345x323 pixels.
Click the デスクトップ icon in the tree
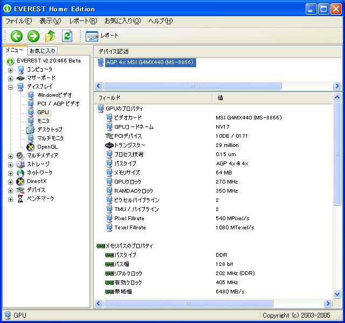pos(30,130)
